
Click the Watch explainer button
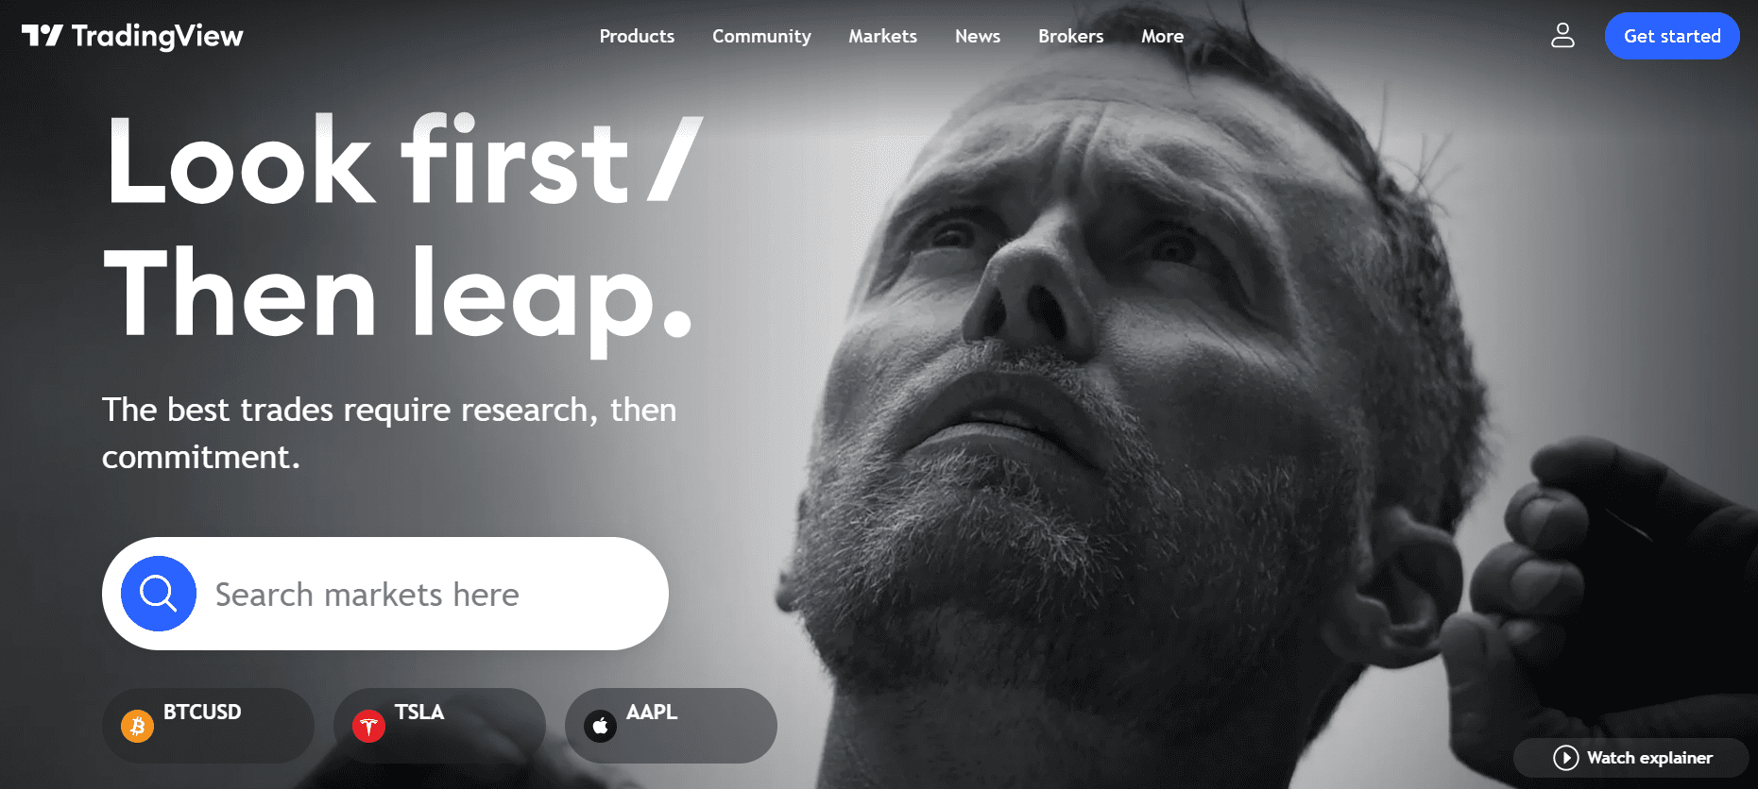click(1631, 758)
